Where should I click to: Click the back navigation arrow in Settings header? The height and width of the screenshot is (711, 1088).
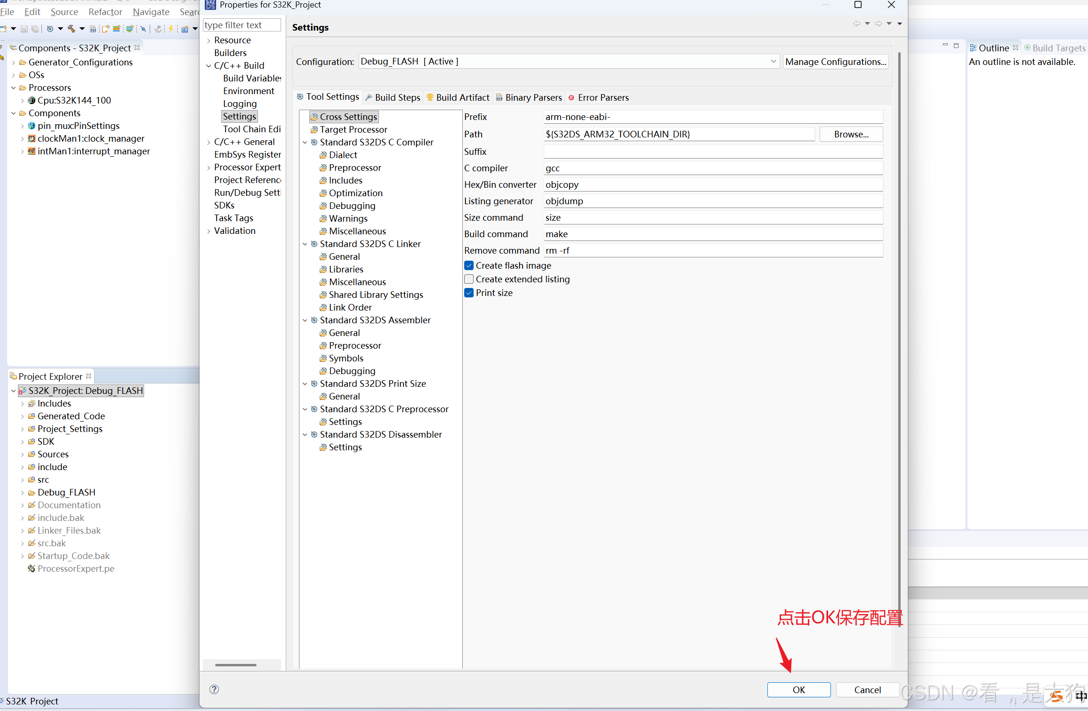856,24
